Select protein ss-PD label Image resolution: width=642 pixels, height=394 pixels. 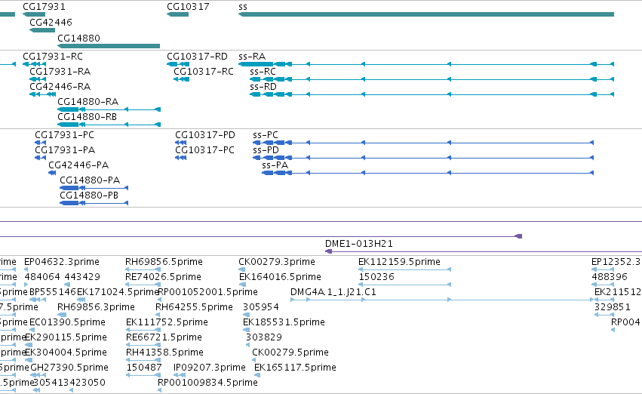pyautogui.click(x=266, y=150)
